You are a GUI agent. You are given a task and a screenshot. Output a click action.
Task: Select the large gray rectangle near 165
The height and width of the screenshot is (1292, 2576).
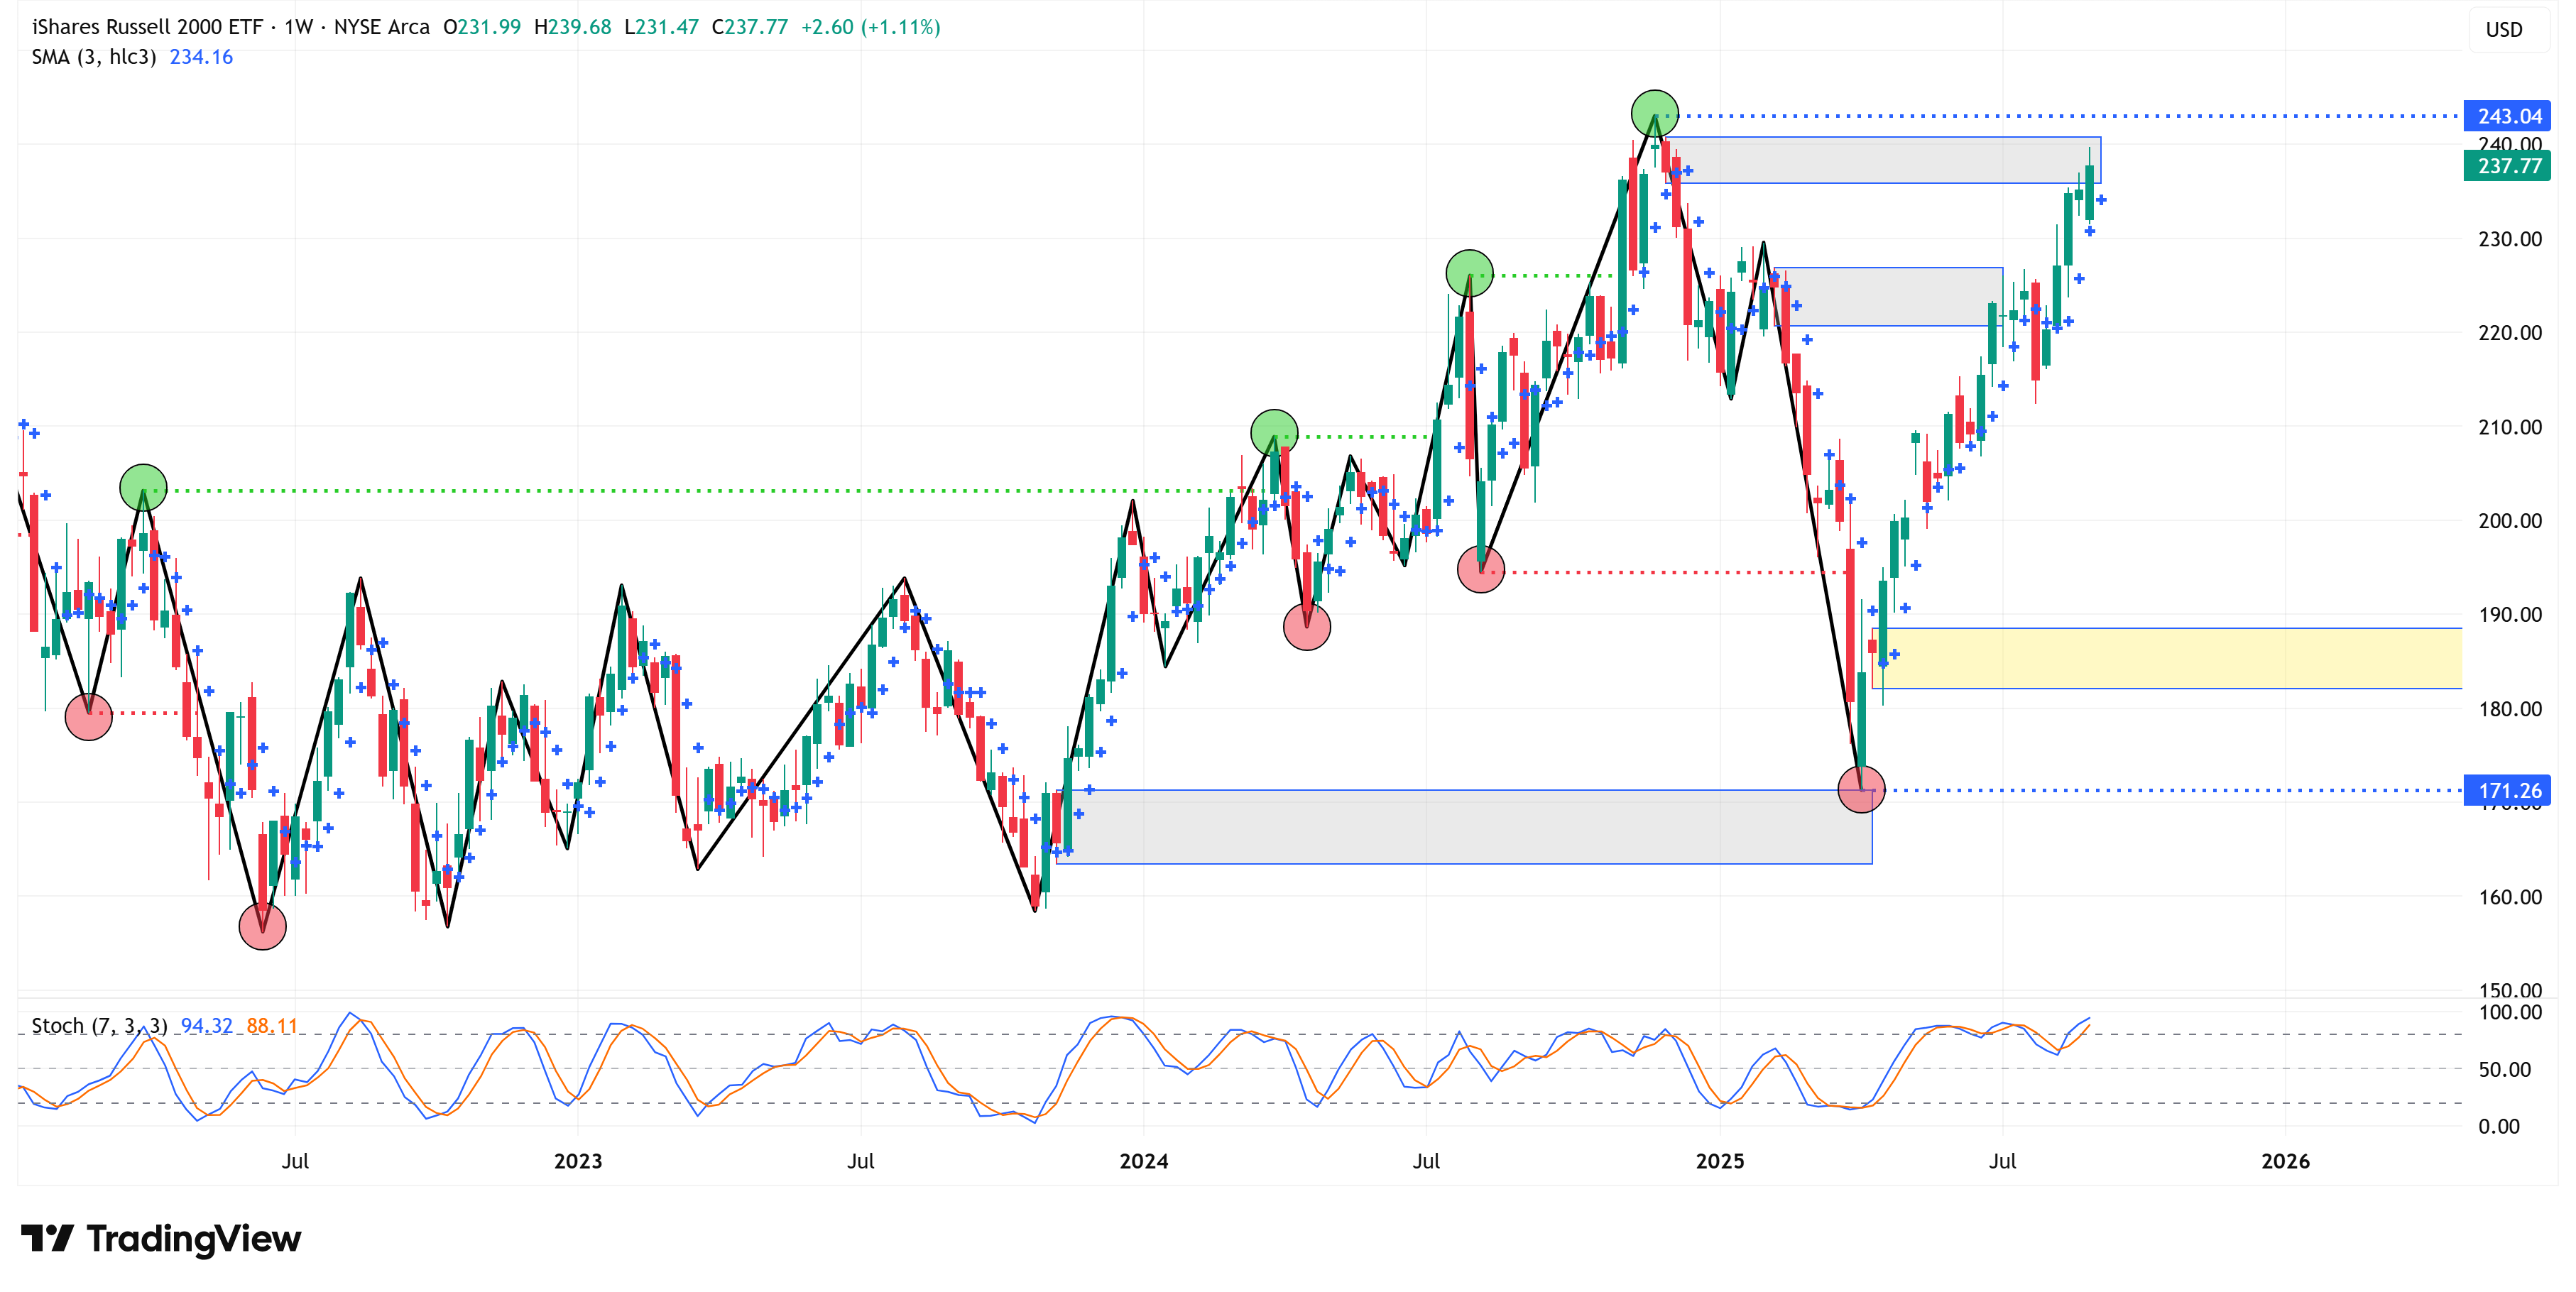[1464, 826]
